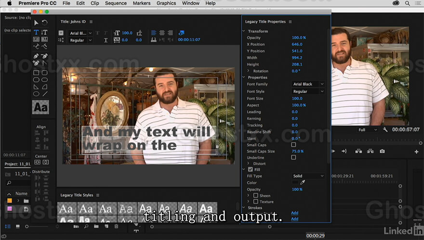Click the Apple menu icon
This screenshot has height=240, width=424.
[10, 3]
